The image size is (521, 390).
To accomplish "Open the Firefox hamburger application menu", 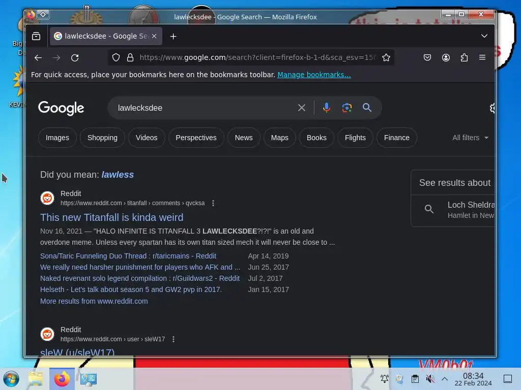I will pos(482,58).
